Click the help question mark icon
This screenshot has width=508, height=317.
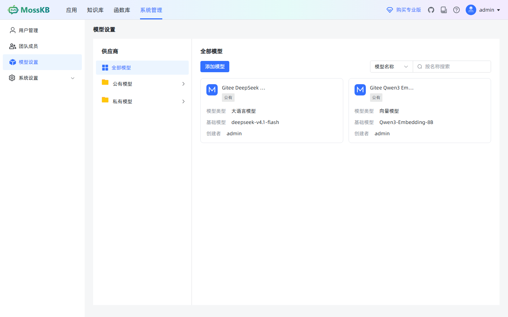pyautogui.click(x=456, y=10)
